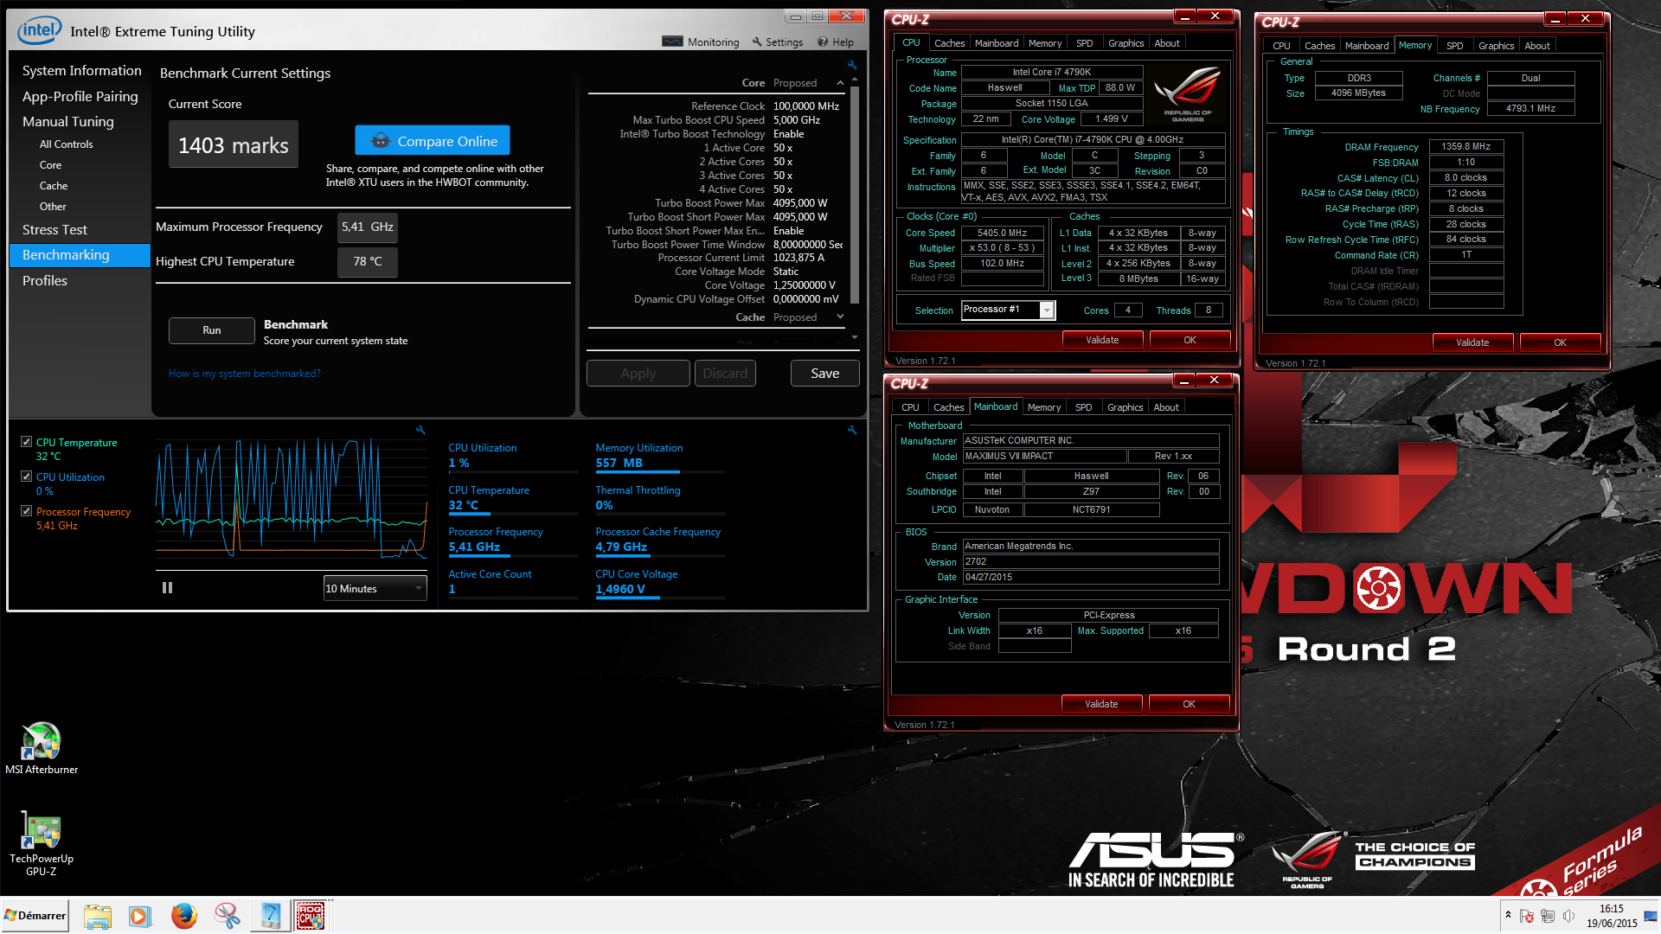Click the Discard button in XTU
Viewport: 1661px width, 934px height.
click(x=725, y=374)
